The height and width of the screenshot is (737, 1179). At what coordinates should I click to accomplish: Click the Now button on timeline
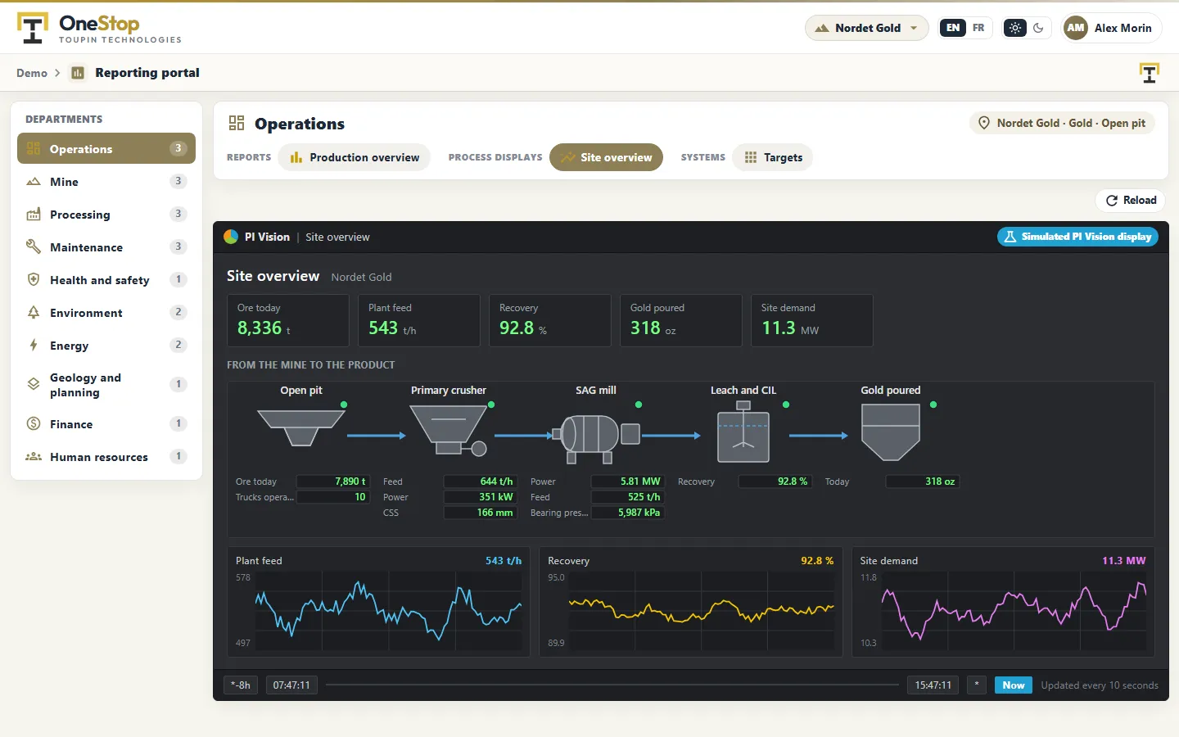point(1014,685)
